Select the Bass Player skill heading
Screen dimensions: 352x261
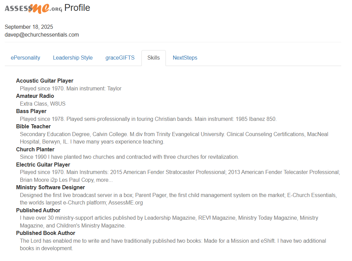tap(31, 111)
